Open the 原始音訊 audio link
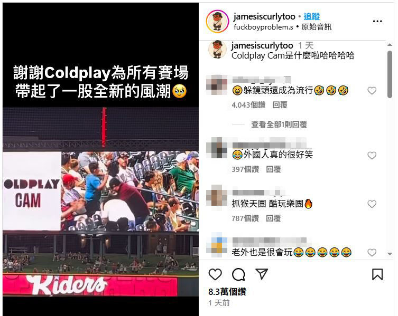The height and width of the screenshot is (316, 398). click(x=316, y=27)
